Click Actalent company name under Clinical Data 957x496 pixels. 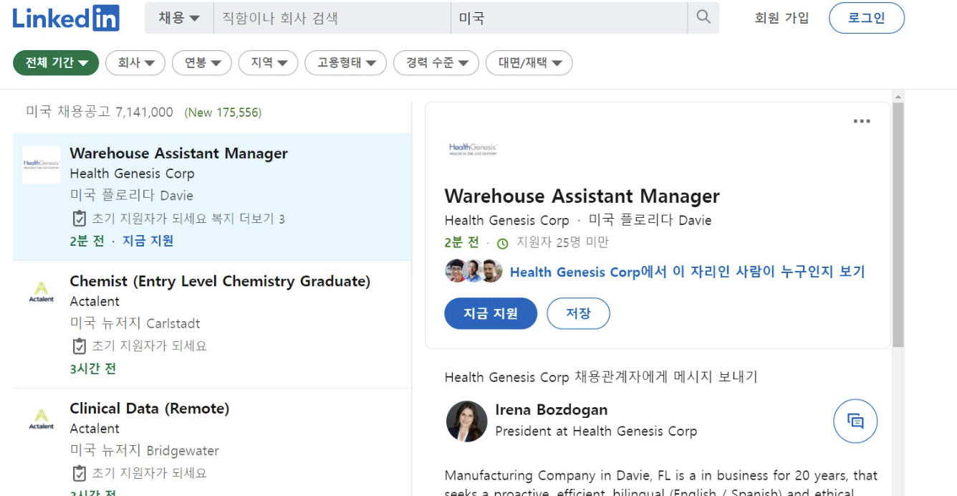(x=95, y=429)
